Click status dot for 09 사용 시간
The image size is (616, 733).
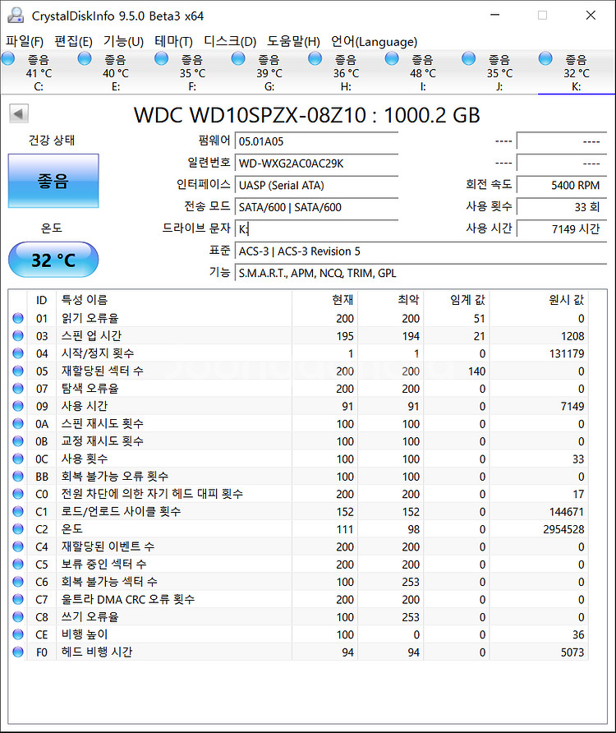click(18, 406)
